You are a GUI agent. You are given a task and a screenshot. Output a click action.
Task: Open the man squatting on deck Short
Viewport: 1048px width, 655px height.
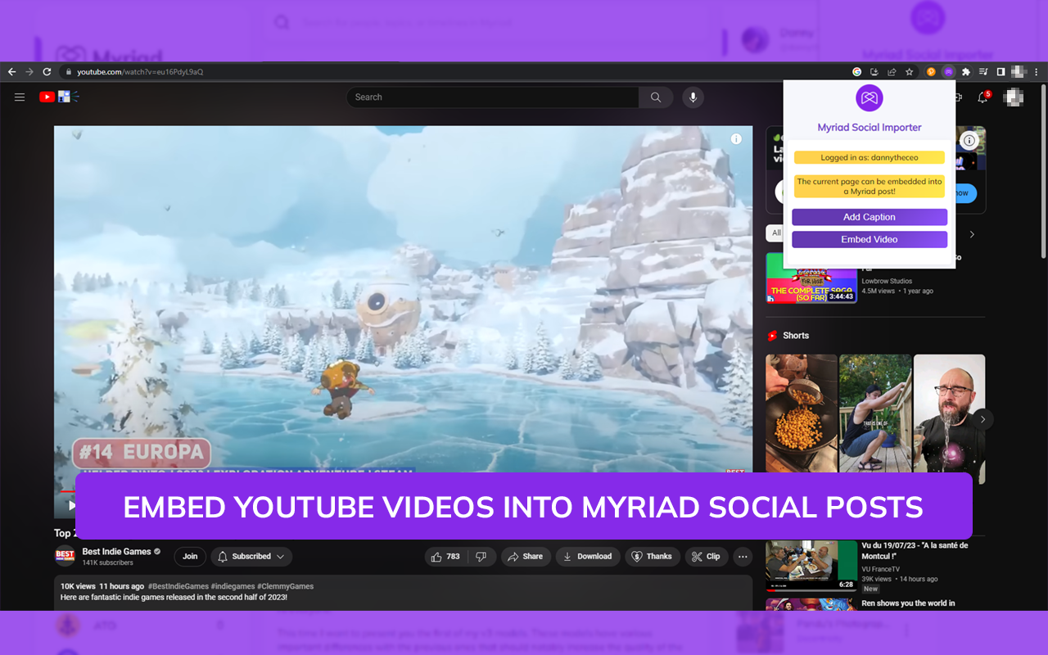(x=875, y=413)
